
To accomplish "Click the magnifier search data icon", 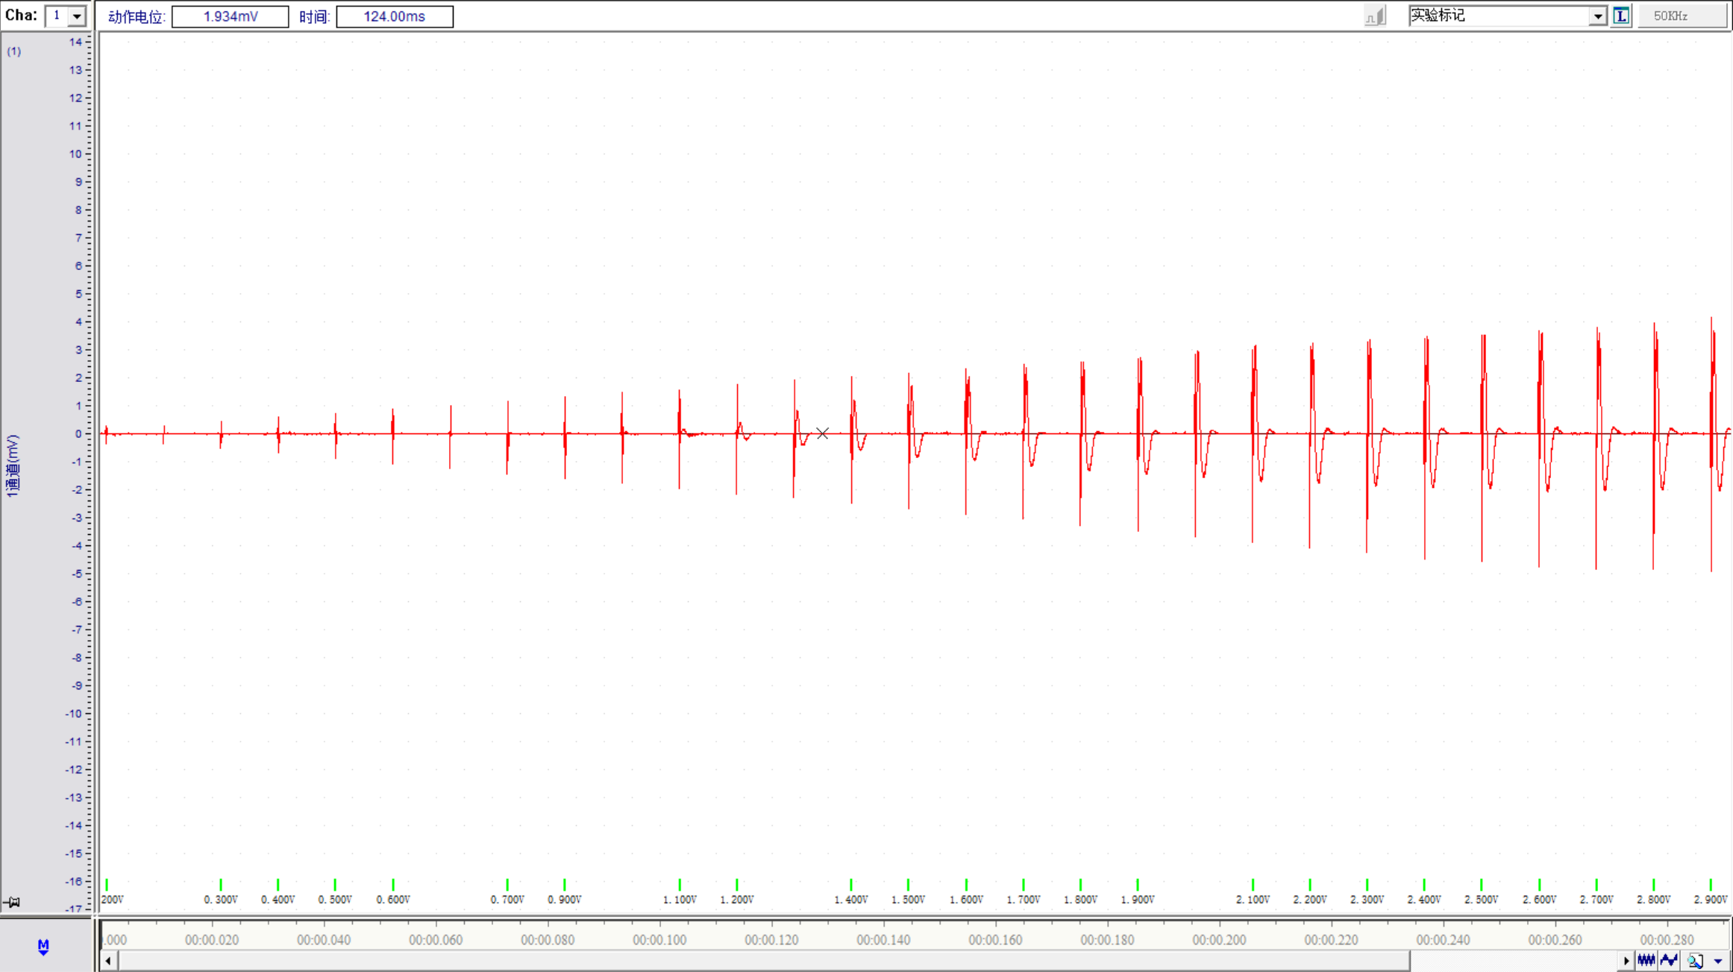I will [x=1695, y=961].
